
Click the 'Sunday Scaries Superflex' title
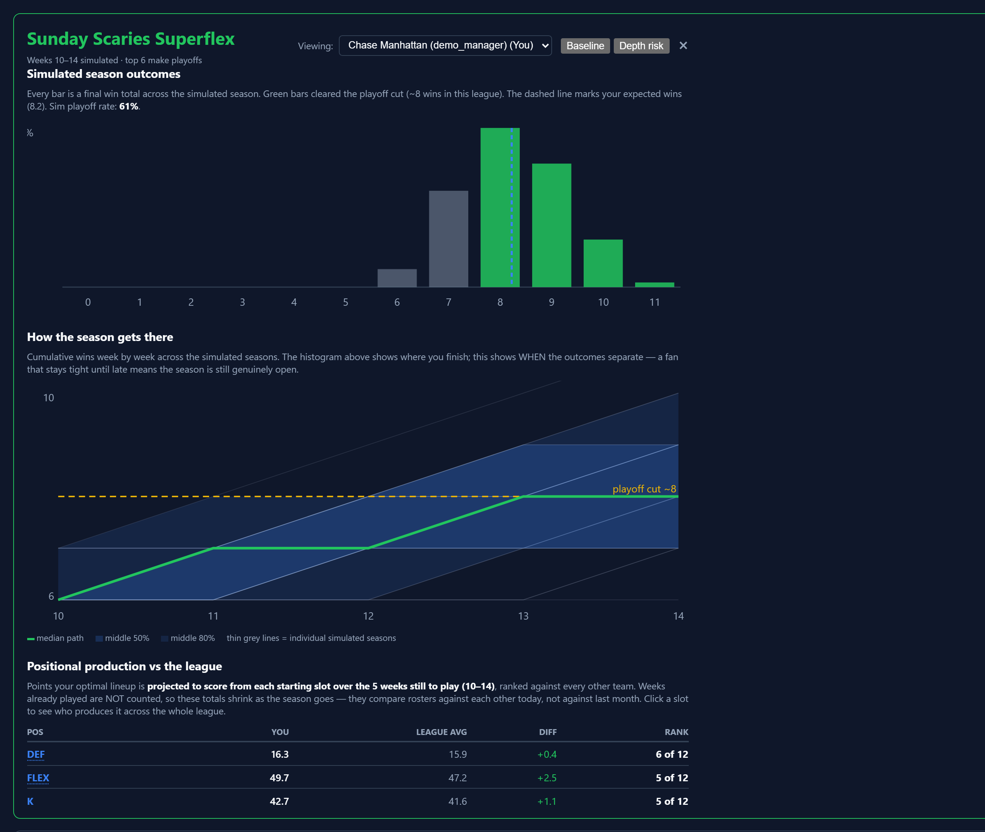[x=131, y=39]
